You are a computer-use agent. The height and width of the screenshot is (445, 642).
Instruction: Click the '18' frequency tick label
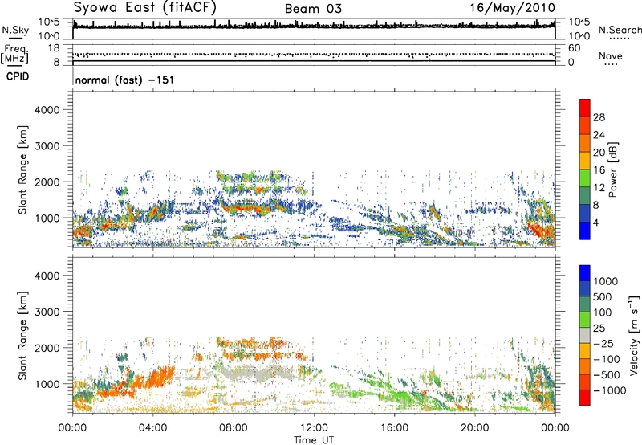coord(53,47)
